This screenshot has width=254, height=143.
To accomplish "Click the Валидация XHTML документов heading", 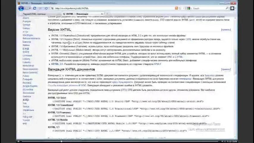I will tap(71, 69).
